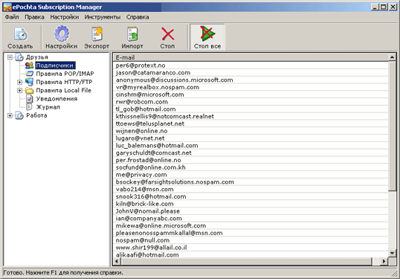Select Правила POP/IMAP tree label
Screen dimensions: 400x279
tap(65, 74)
